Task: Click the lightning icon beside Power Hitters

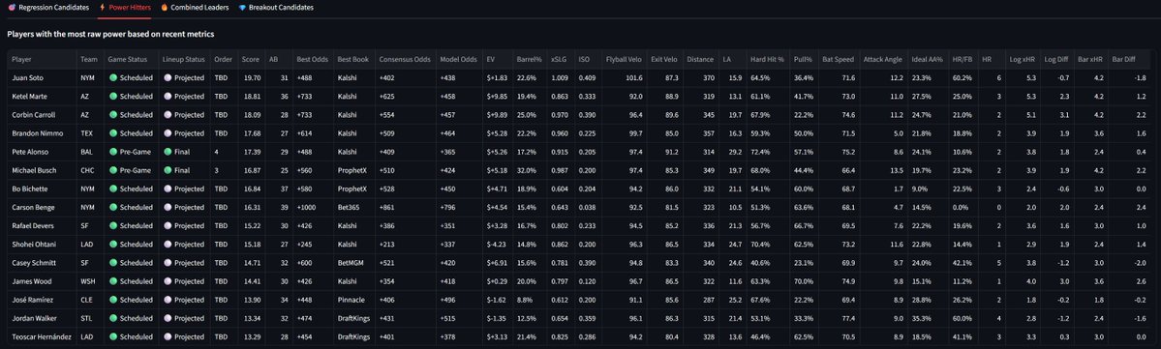Action: (x=103, y=8)
